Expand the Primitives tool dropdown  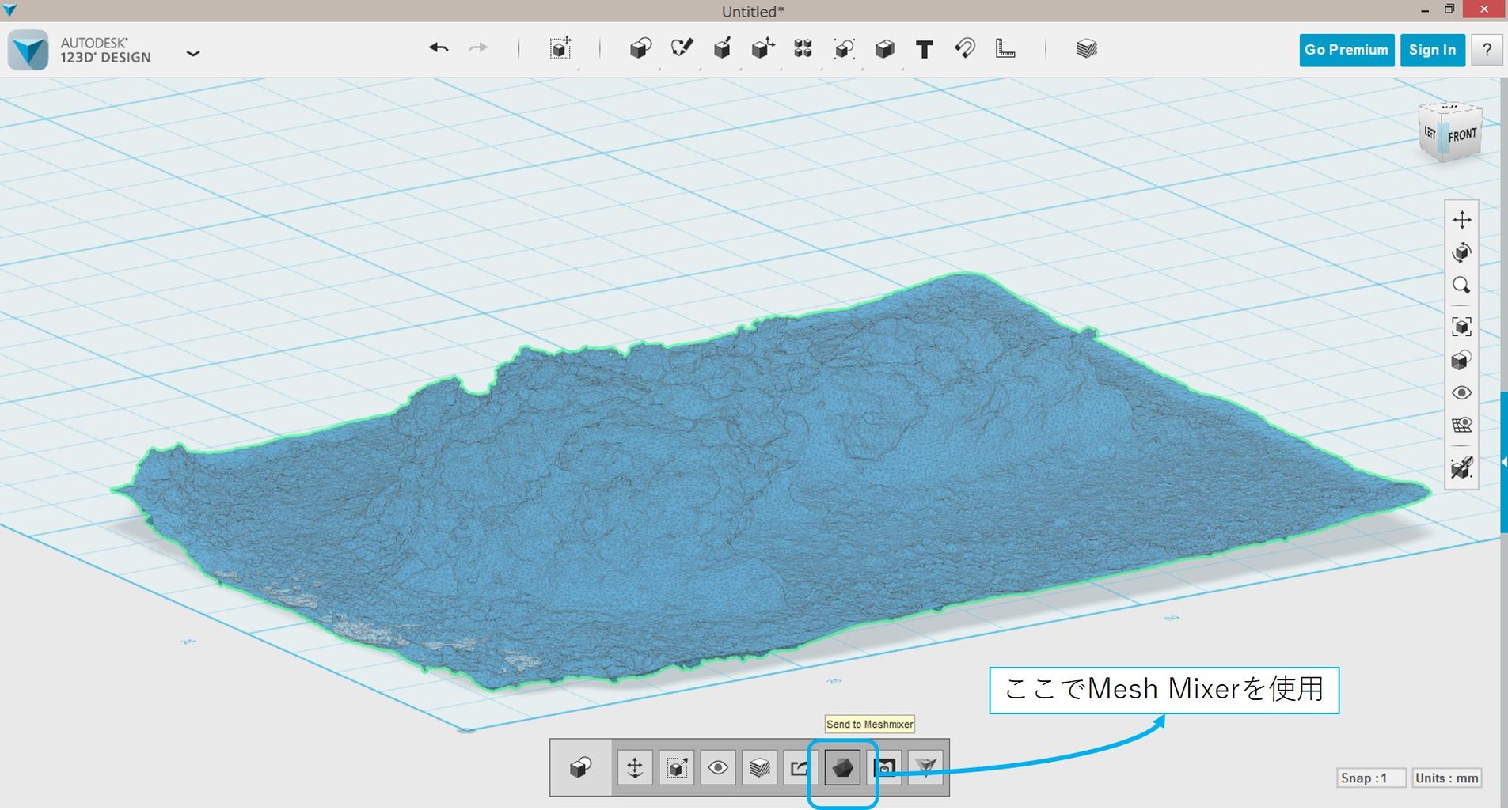tap(640, 50)
